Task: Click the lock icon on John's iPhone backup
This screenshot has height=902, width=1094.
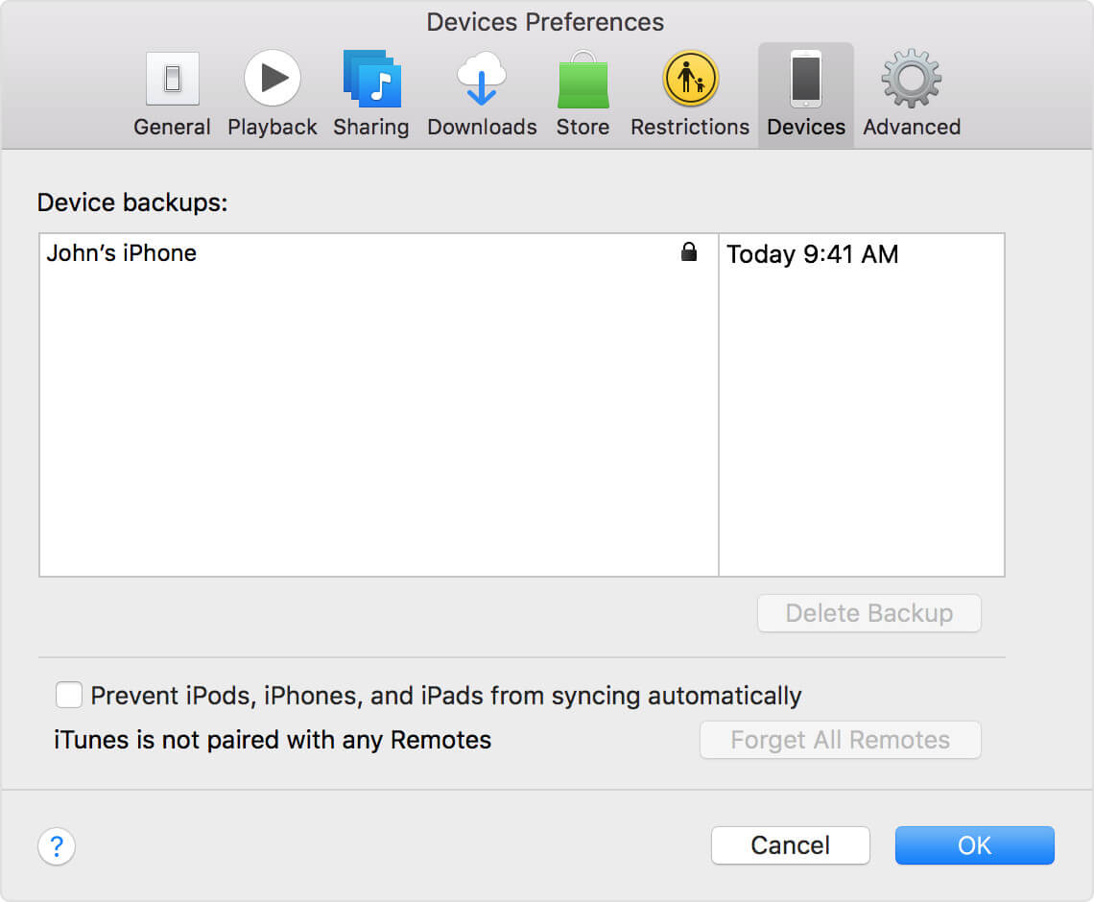Action: click(x=689, y=252)
